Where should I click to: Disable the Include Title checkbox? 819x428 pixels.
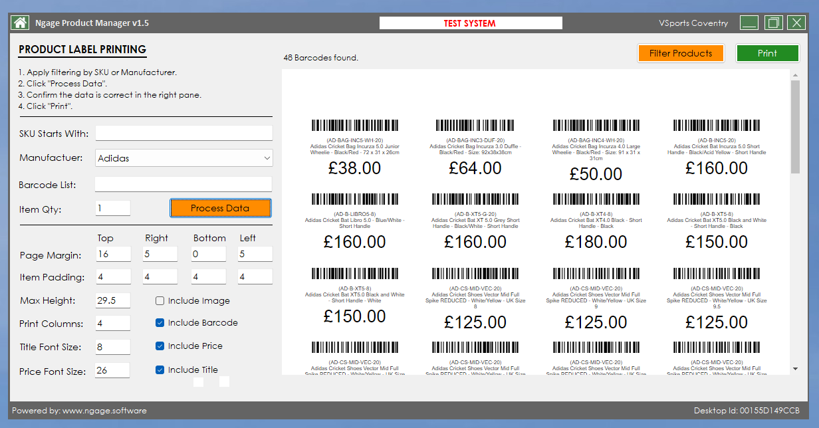(x=160, y=370)
